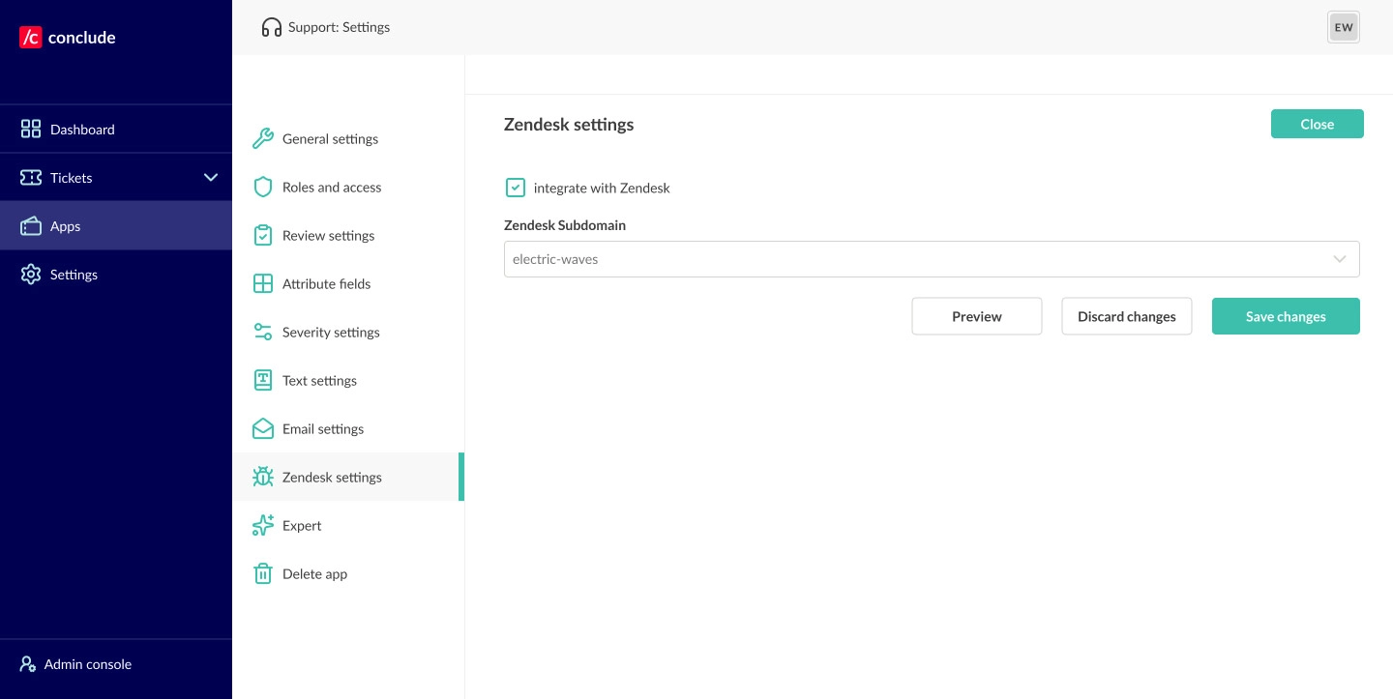
Task: Click the sparkle icon for Expert
Action: pos(262,525)
